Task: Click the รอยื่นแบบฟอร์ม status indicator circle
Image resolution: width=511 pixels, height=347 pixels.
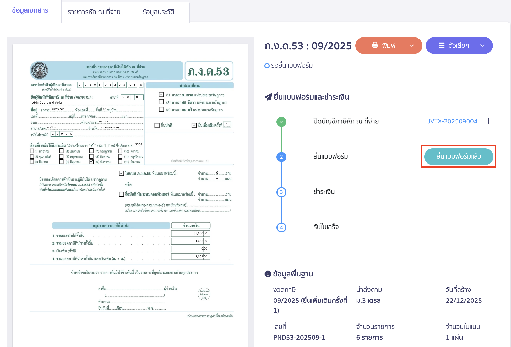Action: pyautogui.click(x=267, y=66)
